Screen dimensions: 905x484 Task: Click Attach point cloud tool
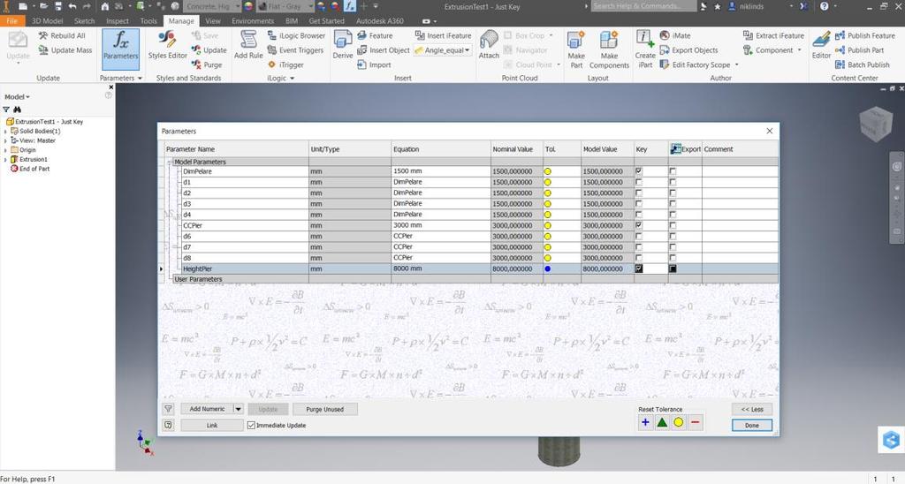489,45
